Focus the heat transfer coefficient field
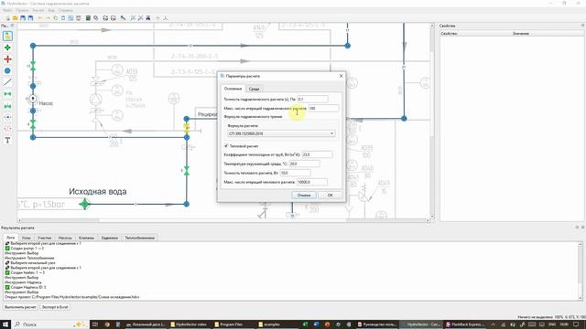586x329 pixels. (x=317, y=154)
